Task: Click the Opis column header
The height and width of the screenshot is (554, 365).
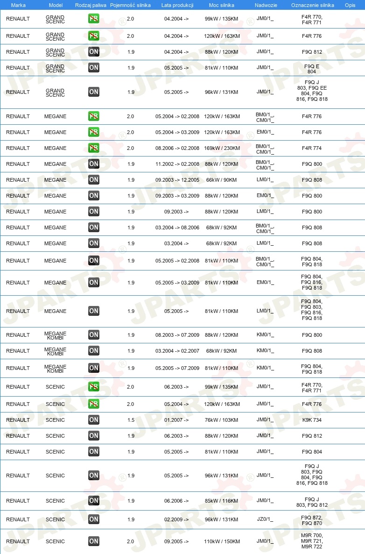Action: click(x=350, y=5)
